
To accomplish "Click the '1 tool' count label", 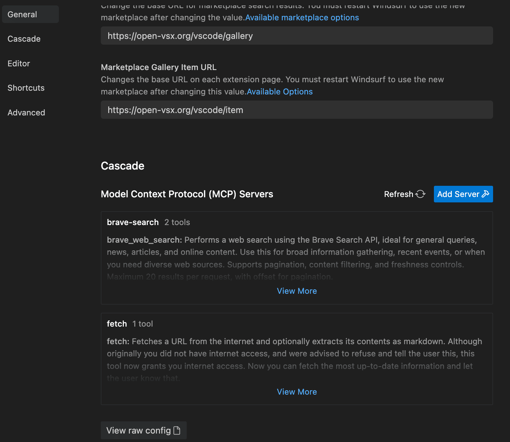I will (143, 324).
